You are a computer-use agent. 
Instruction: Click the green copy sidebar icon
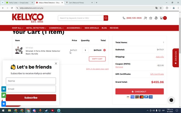pos(4,95)
